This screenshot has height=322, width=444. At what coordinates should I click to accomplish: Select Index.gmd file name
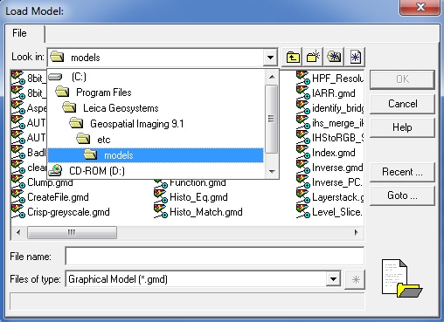pos(334,153)
